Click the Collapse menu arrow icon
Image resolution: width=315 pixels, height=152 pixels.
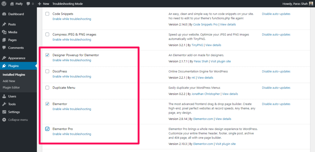pyautogui.click(x=4, y=120)
